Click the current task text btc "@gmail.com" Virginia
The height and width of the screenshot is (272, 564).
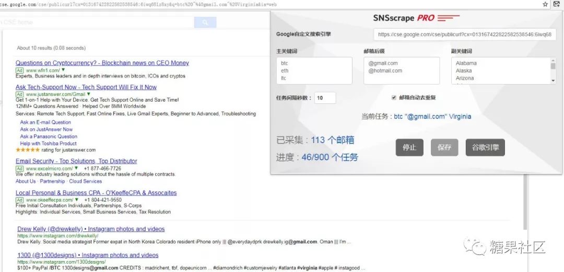432,116
